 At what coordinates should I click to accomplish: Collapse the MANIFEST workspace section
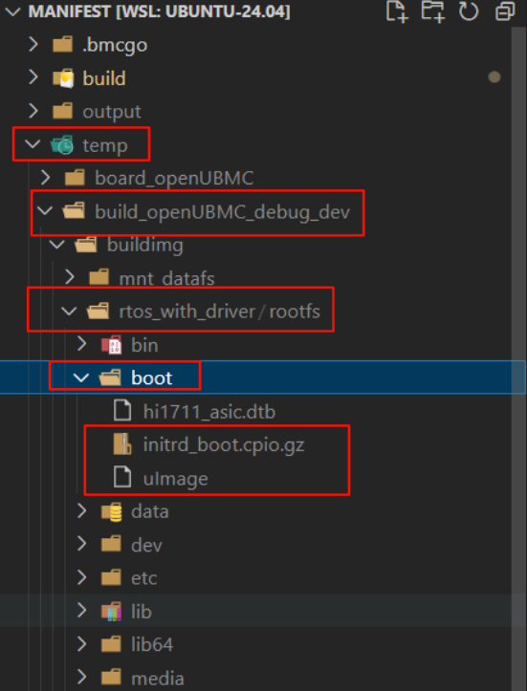point(12,11)
